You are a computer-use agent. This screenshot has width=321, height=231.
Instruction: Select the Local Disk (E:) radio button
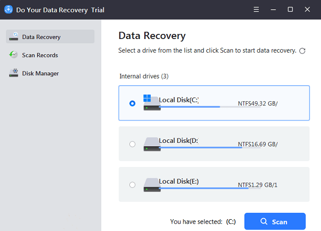(132, 185)
